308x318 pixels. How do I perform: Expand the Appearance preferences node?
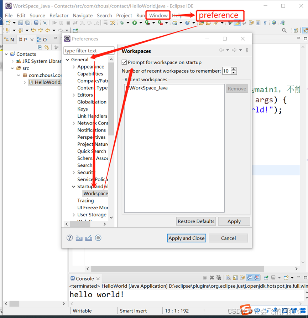[74, 67]
